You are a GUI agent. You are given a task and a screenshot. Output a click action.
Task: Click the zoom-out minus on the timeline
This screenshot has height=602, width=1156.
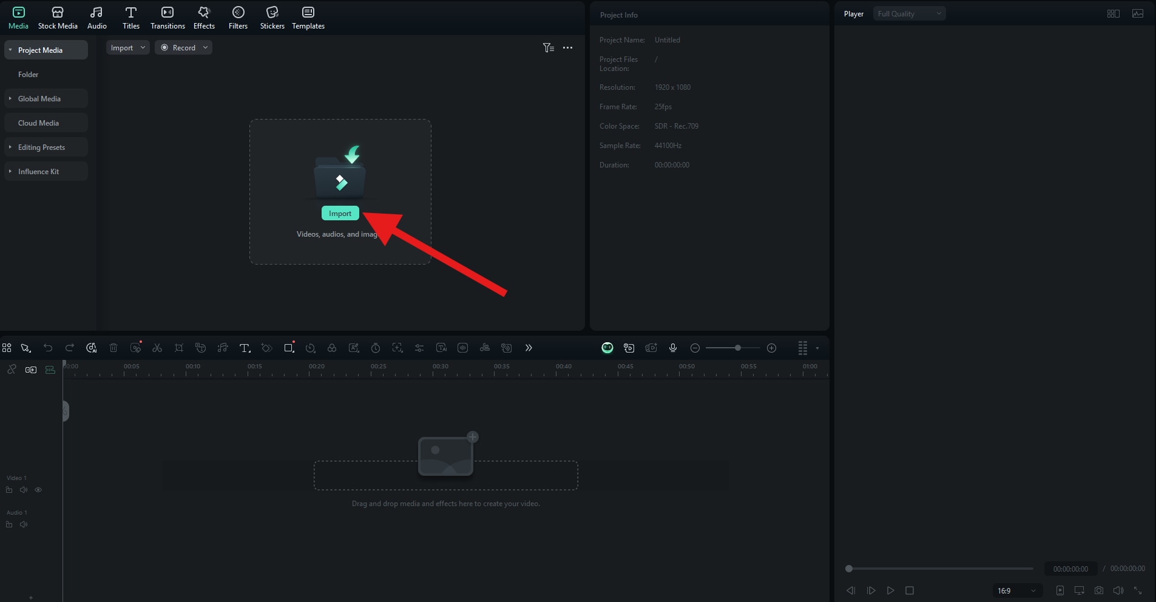tap(695, 348)
